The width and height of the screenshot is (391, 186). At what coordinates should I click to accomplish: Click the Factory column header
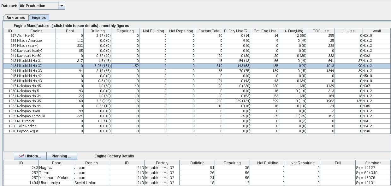[x=162, y=163]
